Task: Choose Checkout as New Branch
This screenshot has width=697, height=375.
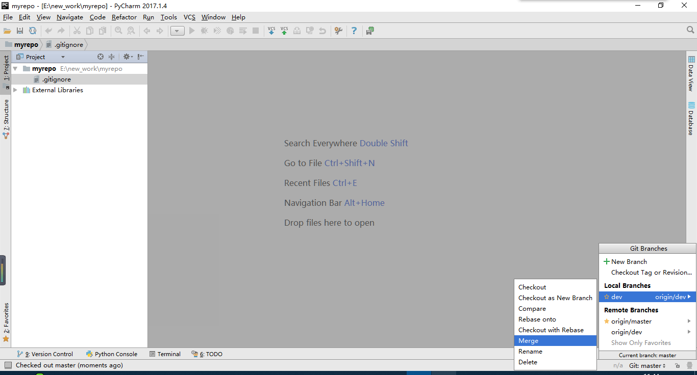Action: pyautogui.click(x=555, y=298)
